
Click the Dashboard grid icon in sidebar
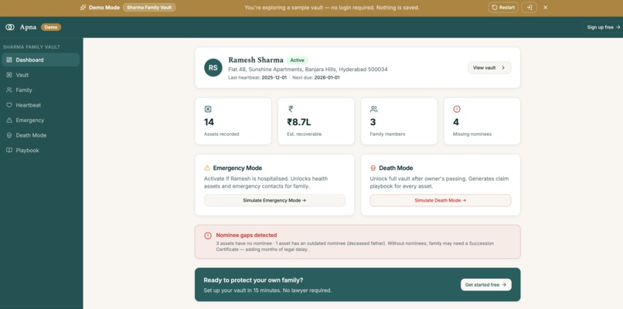coord(9,60)
